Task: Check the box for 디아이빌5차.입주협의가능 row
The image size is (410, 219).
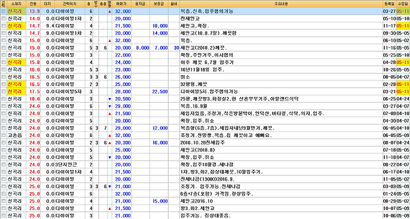Action: coord(3,92)
